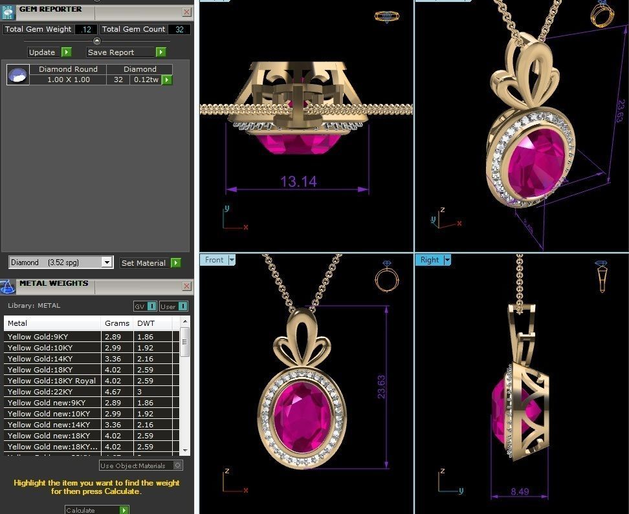Select the Yellow Gold new:10KY row
Screen dimensions: 629x514
[91, 414]
